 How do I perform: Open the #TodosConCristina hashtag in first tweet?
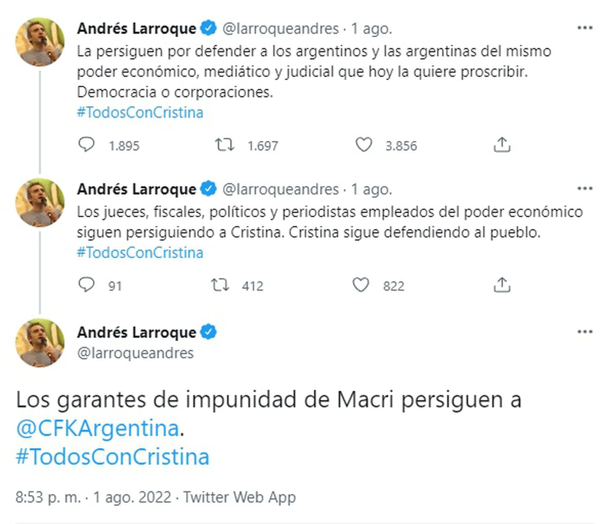click(140, 112)
